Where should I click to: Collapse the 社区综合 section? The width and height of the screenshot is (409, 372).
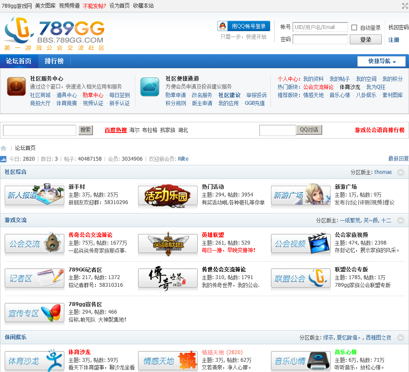click(400, 172)
